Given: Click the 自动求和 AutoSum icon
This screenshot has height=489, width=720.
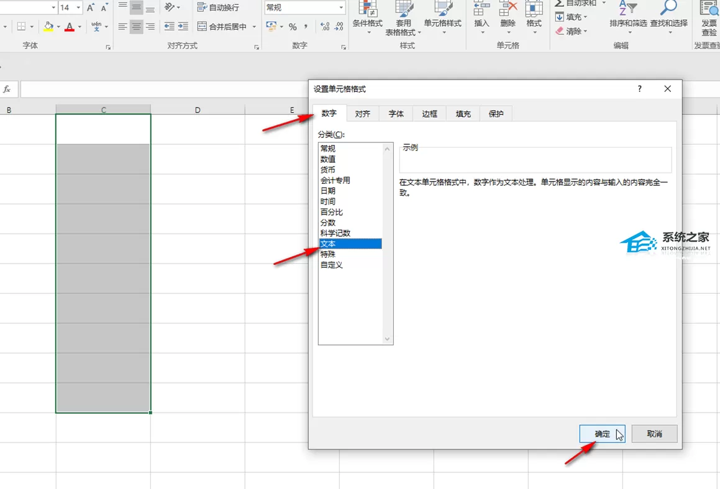Looking at the screenshot, I should pos(559,3).
